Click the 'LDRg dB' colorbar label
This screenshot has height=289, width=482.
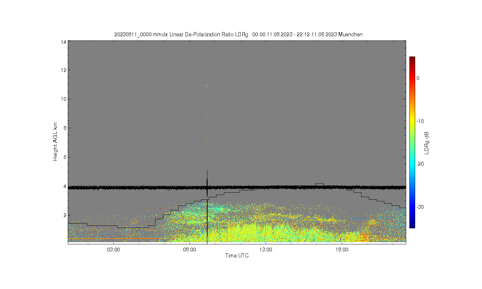pyautogui.click(x=427, y=143)
